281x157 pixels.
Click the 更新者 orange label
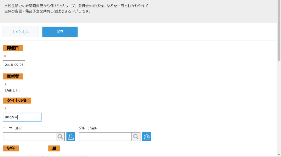point(13,76)
